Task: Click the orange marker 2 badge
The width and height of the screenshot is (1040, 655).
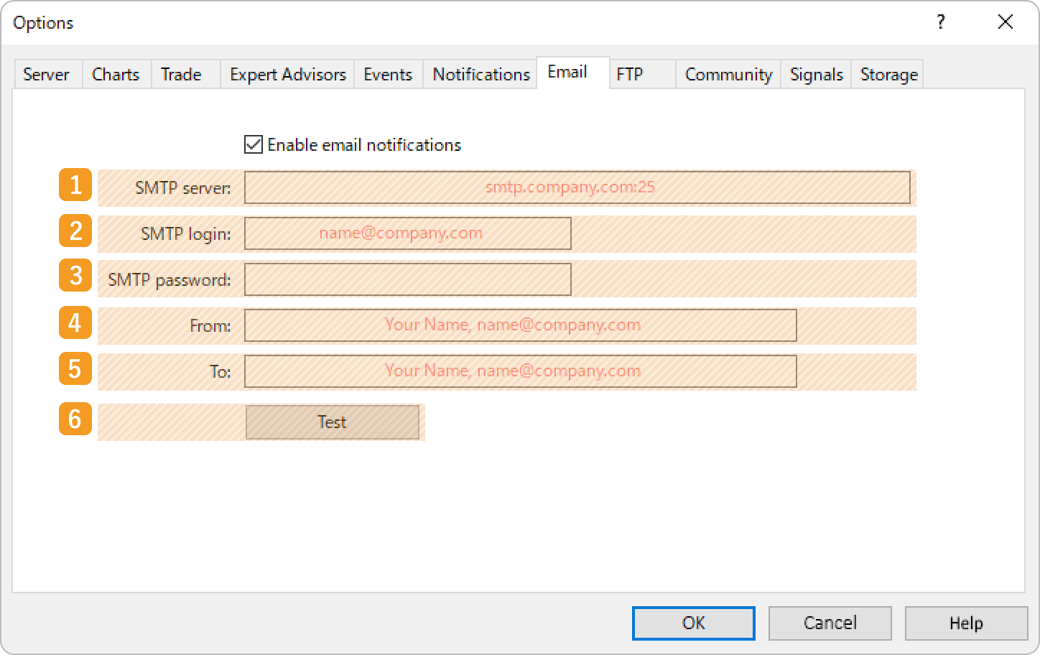Action: [75, 231]
